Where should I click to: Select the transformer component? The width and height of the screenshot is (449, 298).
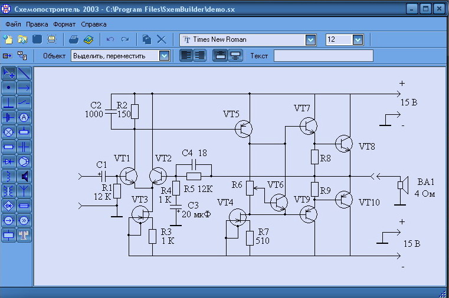pyautogui.click(x=9, y=191)
